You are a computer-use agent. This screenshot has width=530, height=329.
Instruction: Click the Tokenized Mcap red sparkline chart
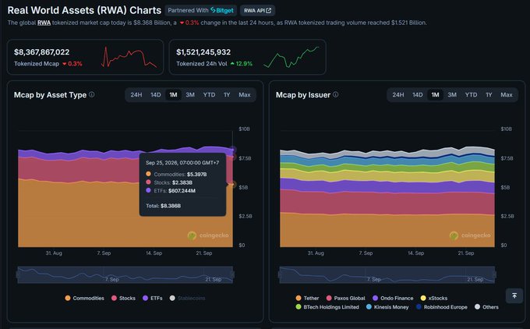[x=129, y=57]
